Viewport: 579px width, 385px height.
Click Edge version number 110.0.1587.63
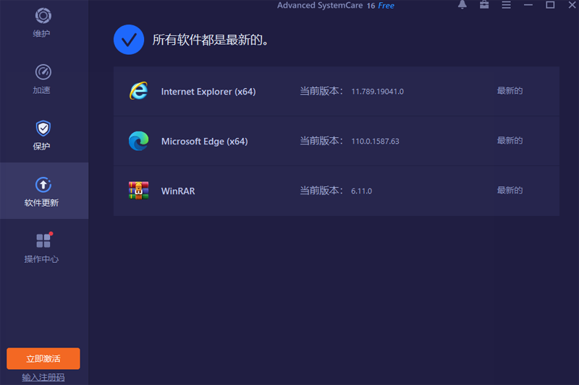click(375, 142)
